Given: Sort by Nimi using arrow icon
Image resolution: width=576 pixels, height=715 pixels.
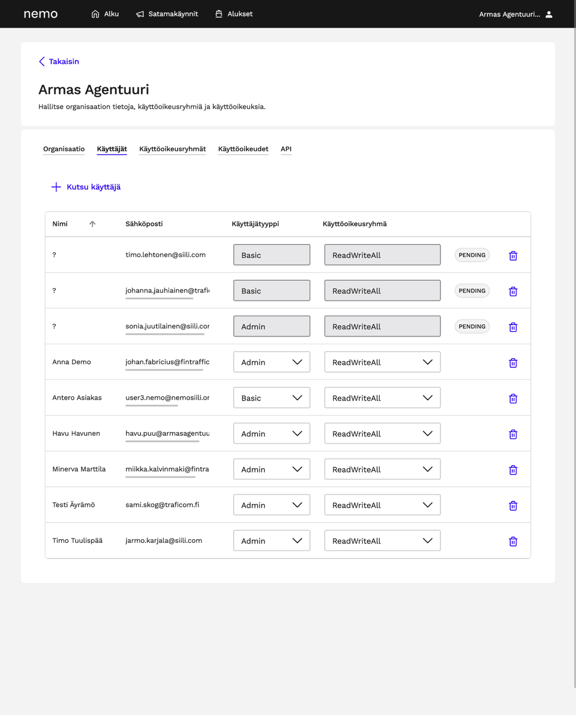Looking at the screenshot, I should pos(92,224).
